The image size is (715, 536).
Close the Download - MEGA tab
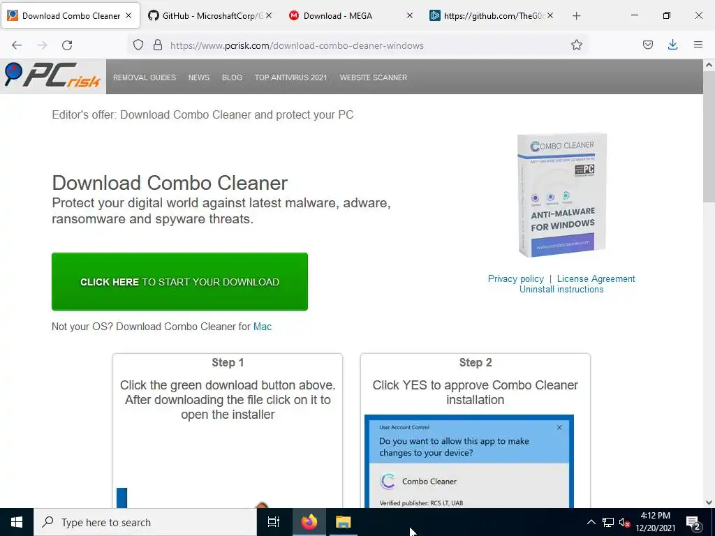click(x=409, y=15)
